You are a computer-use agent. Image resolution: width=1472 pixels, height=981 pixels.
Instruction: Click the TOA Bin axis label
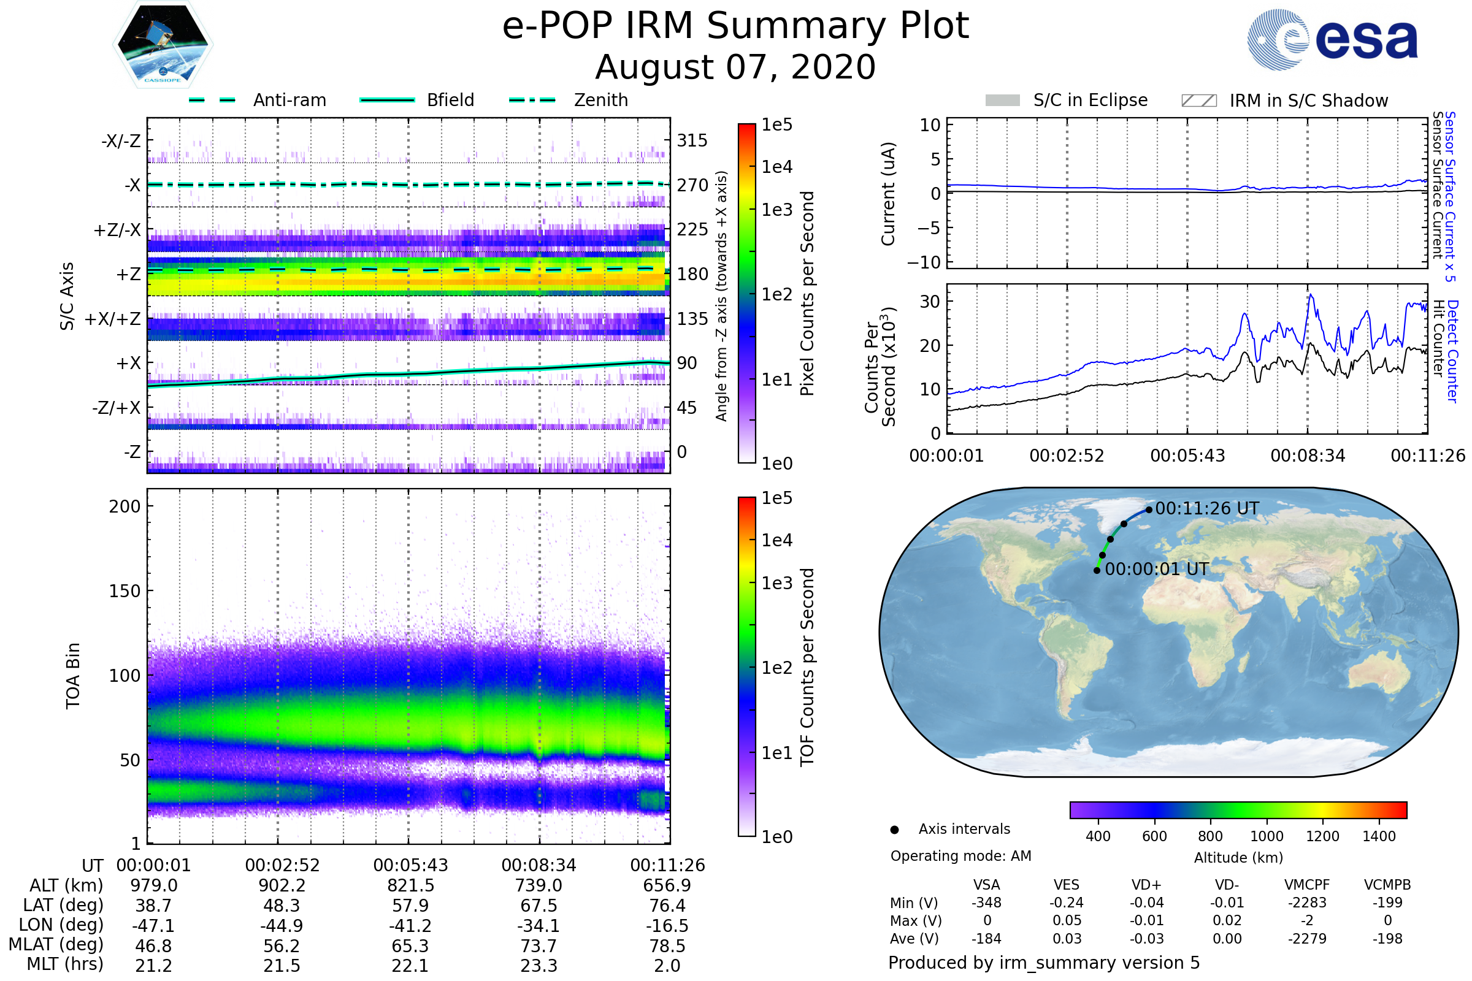click(73, 676)
